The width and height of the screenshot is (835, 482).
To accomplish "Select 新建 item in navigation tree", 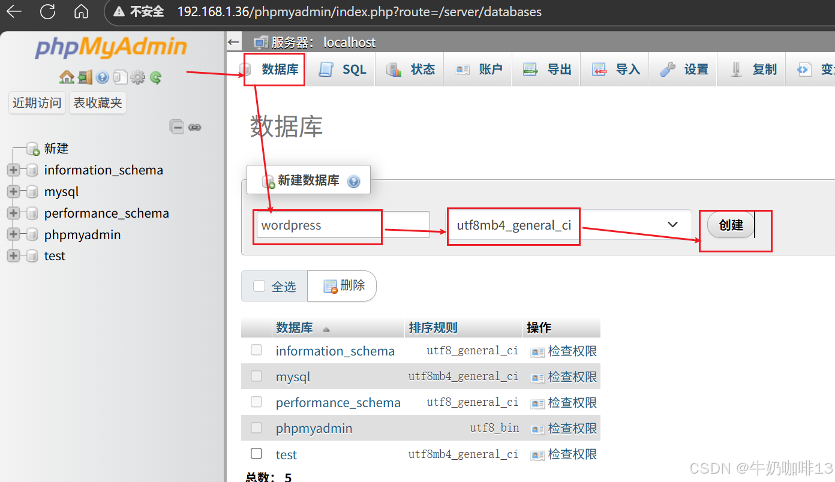I will [x=56, y=149].
